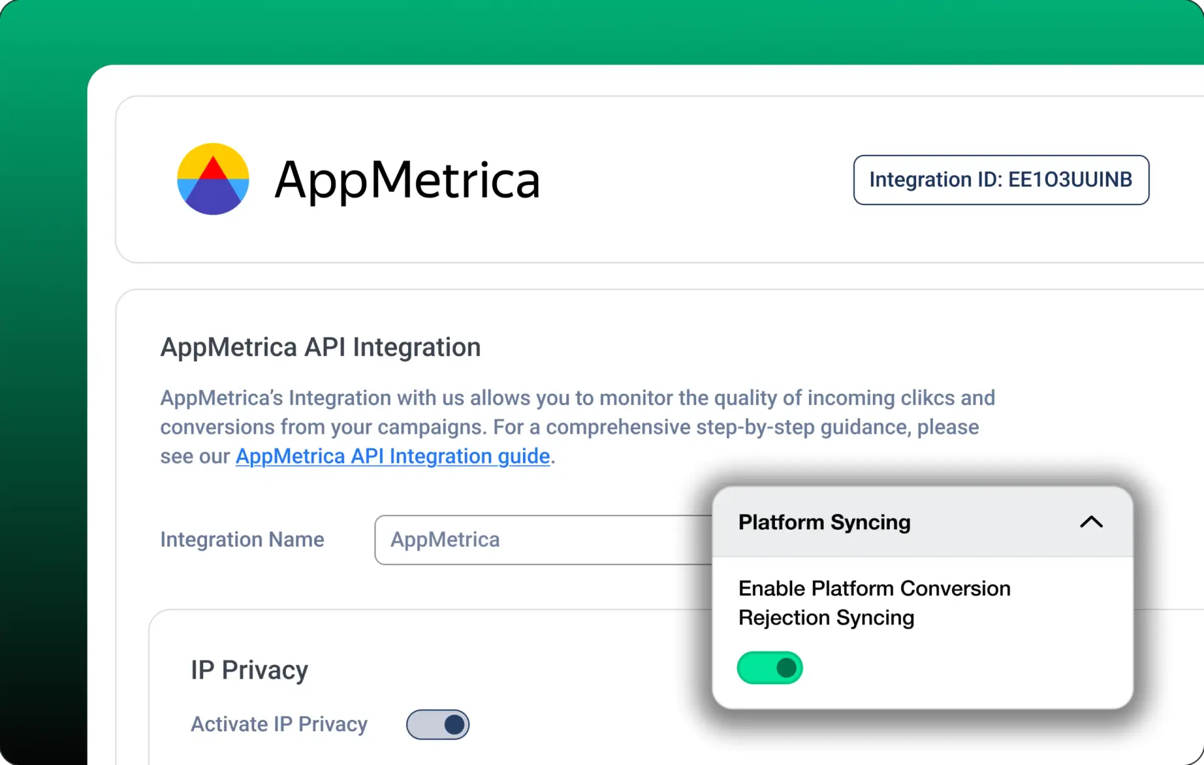The width and height of the screenshot is (1204, 765).
Task: Click the green toggle knob under Rejection Syncing
Action: pos(788,667)
